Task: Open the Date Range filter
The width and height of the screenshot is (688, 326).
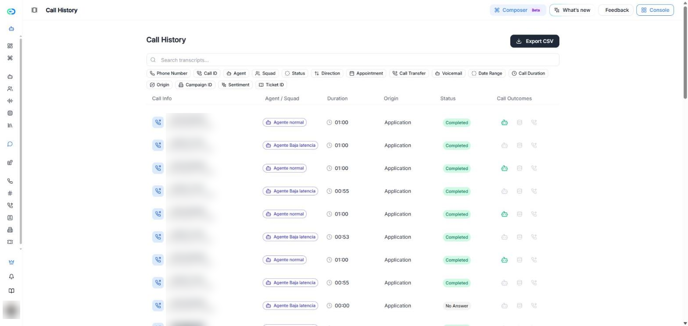Action: (487, 74)
